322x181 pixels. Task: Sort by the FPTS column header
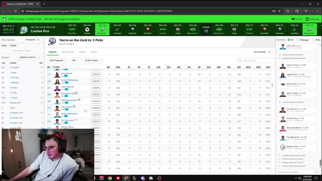118,67
